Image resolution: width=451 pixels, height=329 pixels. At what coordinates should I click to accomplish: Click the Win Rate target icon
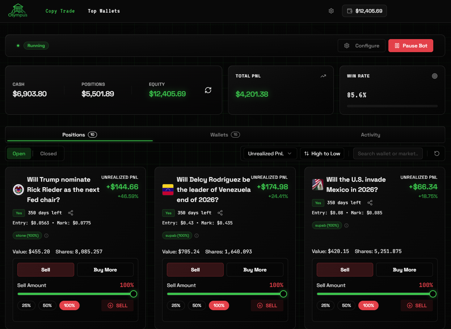pos(435,76)
